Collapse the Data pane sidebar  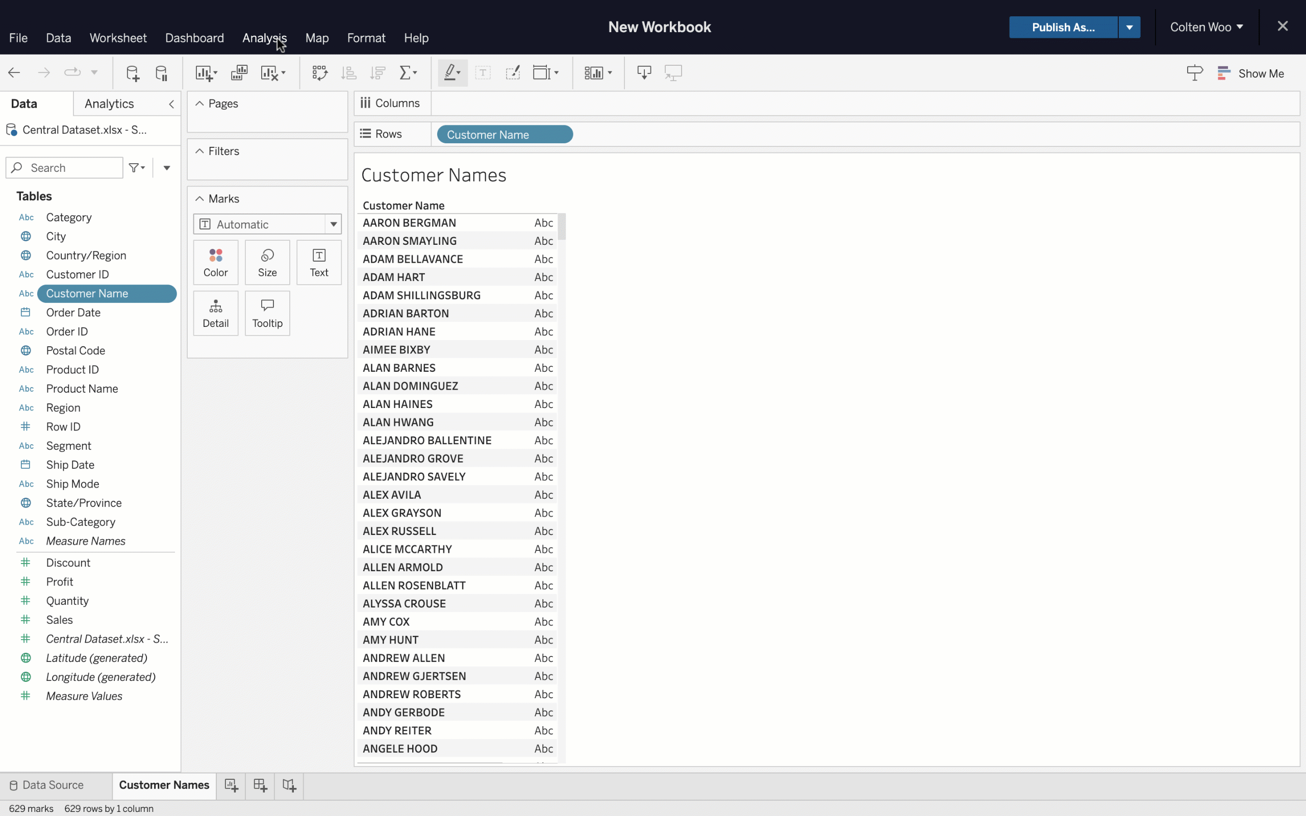[x=170, y=104]
